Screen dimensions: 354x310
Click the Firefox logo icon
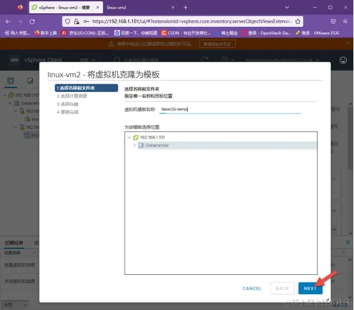tap(20, 8)
